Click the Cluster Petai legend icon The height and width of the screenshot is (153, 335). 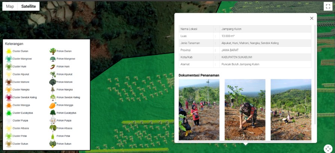tap(9, 136)
